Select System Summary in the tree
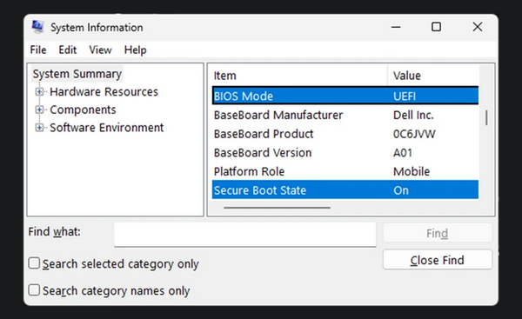 tap(77, 74)
